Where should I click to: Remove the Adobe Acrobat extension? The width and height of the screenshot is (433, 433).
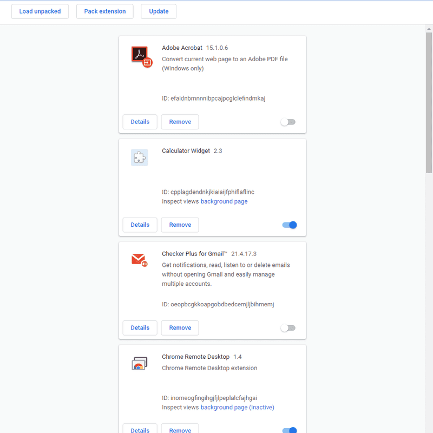click(x=180, y=122)
